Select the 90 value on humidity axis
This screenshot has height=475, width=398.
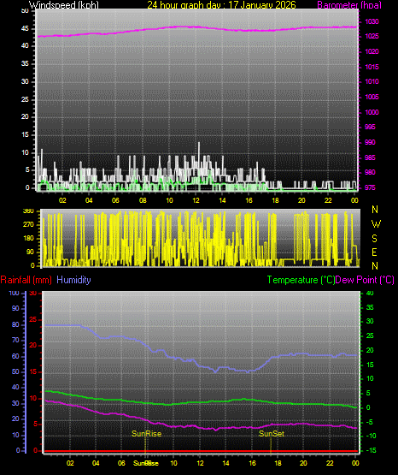pyautogui.click(x=15, y=308)
